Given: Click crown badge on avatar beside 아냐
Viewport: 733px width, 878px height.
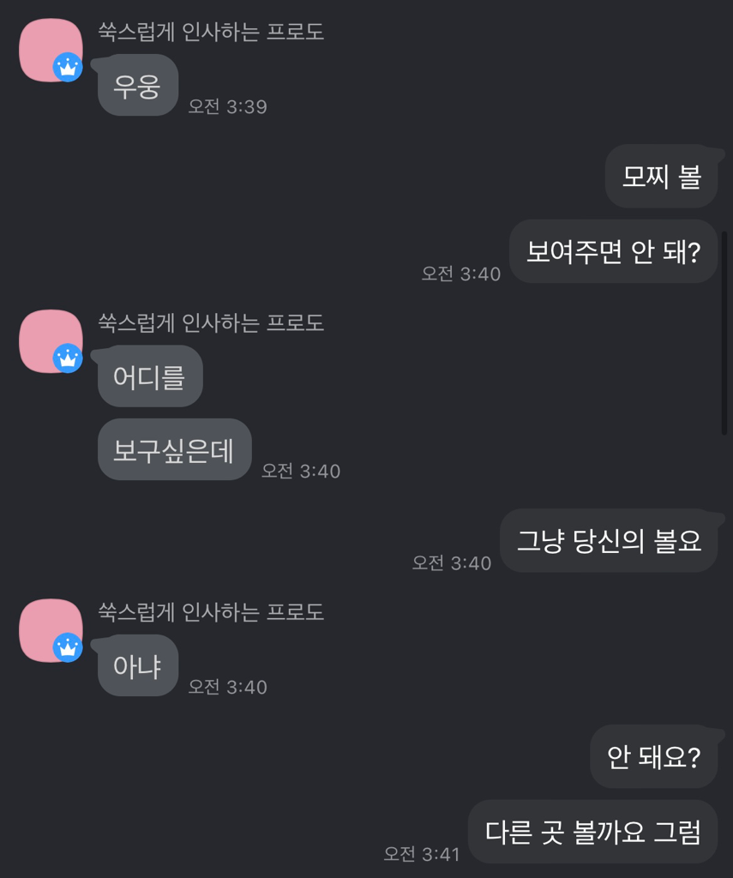Looking at the screenshot, I should click(68, 647).
